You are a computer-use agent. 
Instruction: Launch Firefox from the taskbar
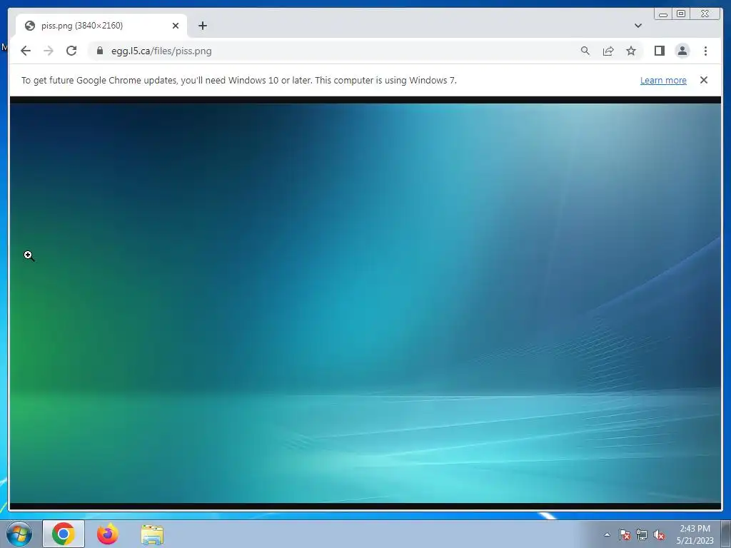coord(108,534)
